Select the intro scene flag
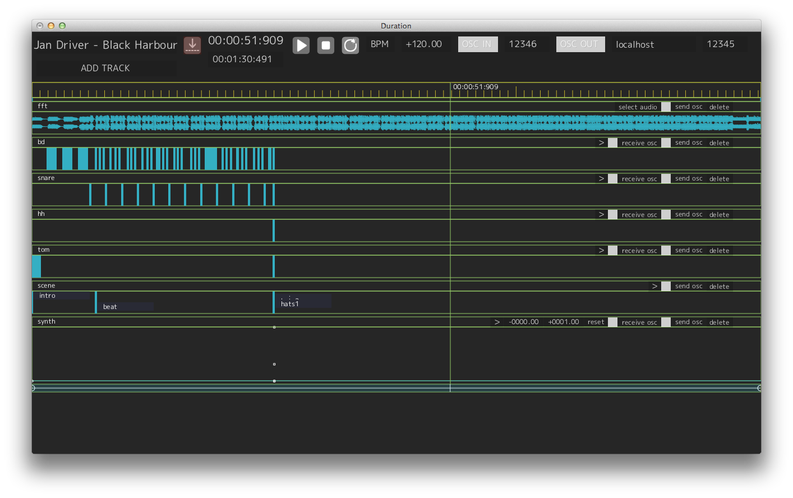Screen dimensions: 793x498 point(61,296)
